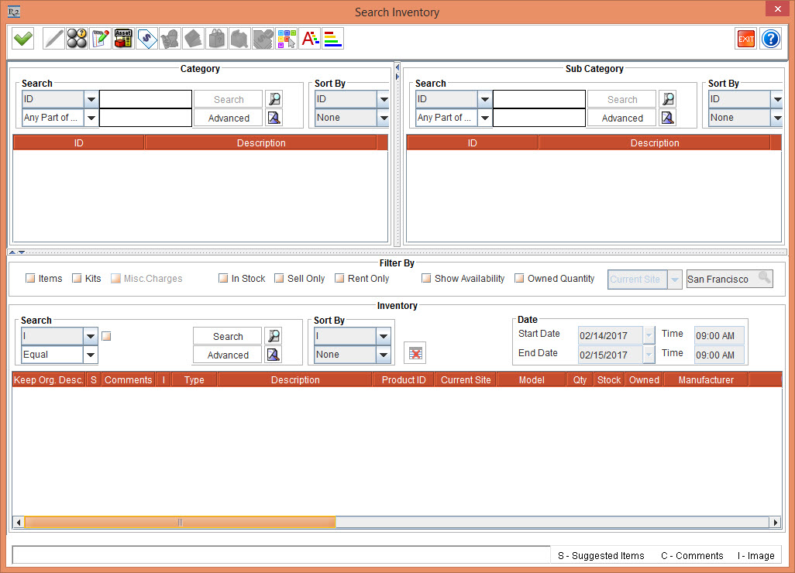The width and height of the screenshot is (795, 573).
Task: Open the Sub Category Sort By ID dropdown
Action: click(776, 100)
